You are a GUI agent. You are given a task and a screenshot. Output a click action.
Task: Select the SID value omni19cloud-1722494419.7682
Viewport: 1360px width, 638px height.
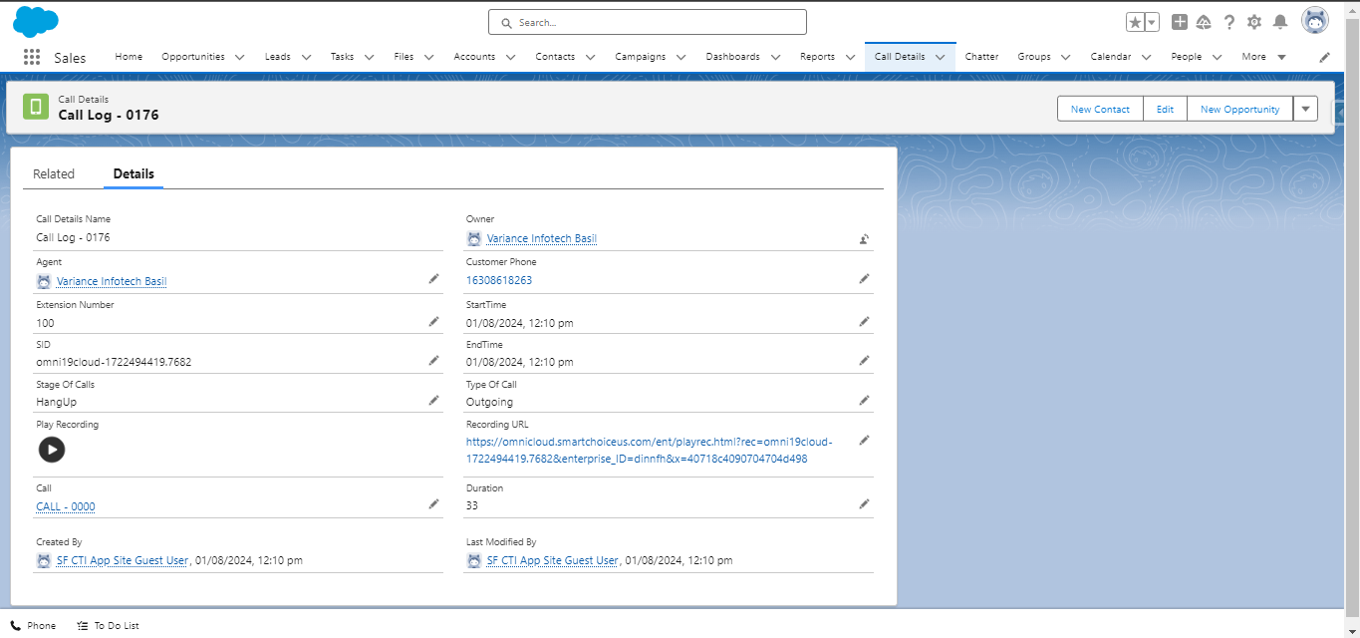(114, 362)
